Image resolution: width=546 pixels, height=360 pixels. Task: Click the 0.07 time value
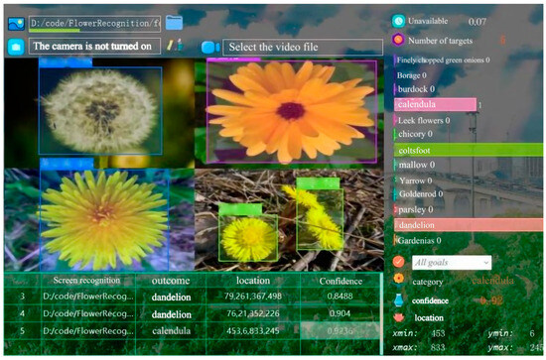(x=478, y=22)
